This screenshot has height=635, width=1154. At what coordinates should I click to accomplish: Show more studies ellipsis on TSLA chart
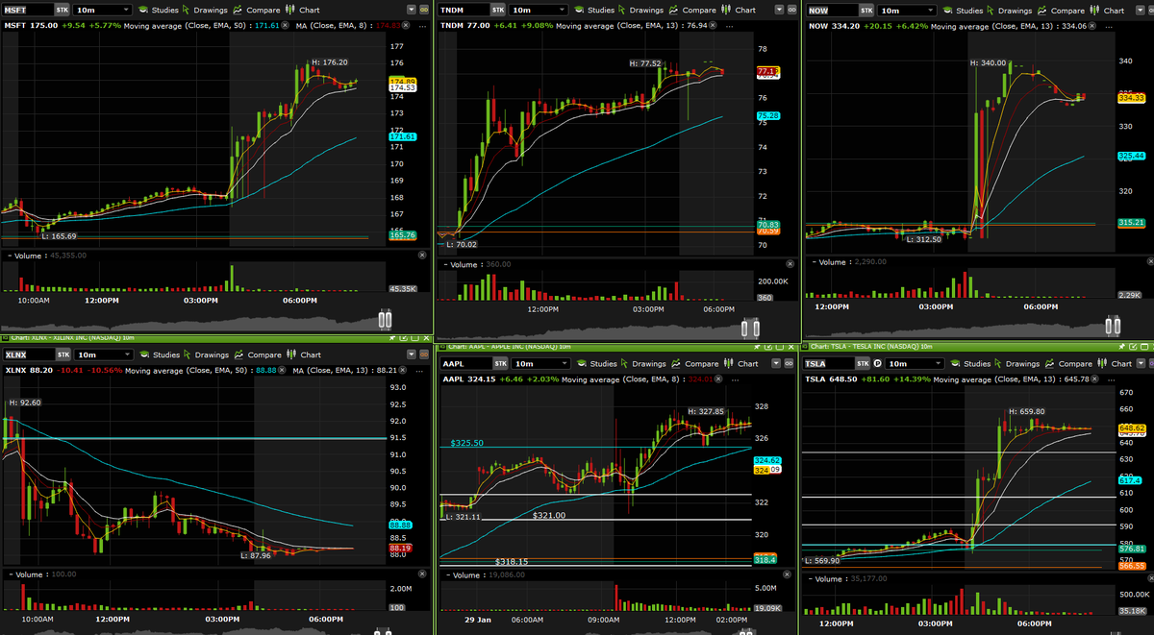point(1111,379)
